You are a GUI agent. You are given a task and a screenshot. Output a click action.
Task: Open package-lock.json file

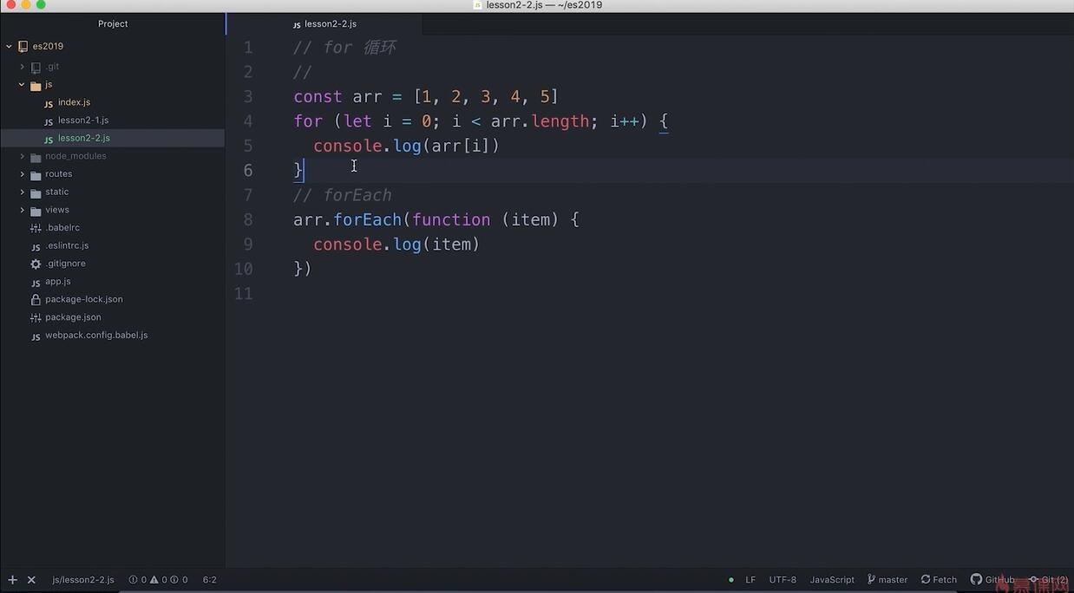[84, 299]
